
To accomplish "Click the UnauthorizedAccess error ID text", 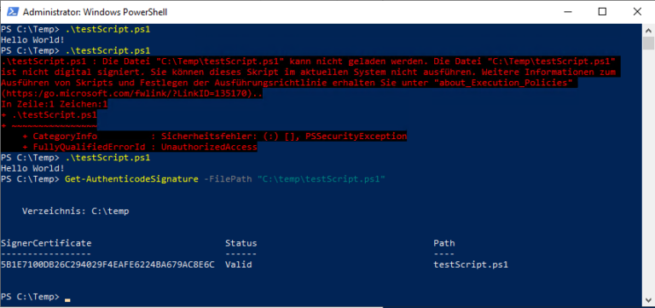I will pyautogui.click(x=209, y=147).
